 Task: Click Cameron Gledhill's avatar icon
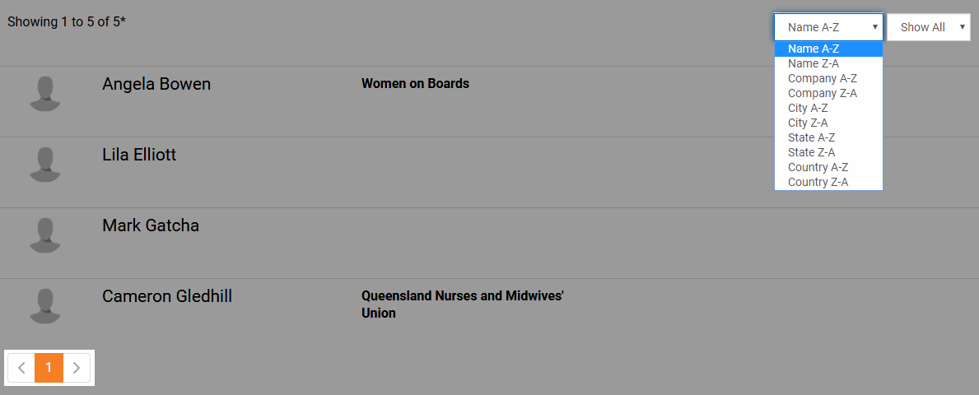[45, 306]
